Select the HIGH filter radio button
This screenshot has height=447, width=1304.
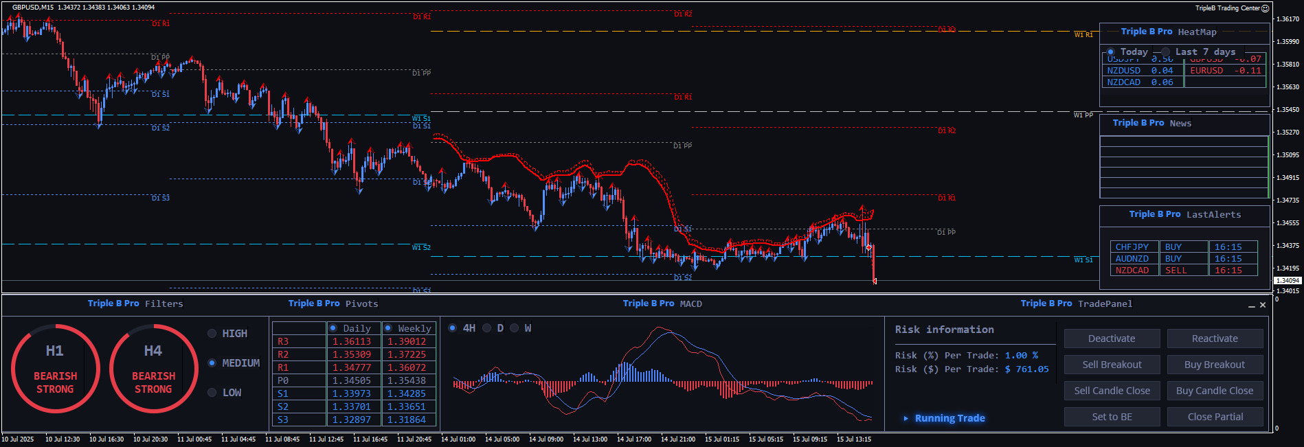(x=212, y=334)
